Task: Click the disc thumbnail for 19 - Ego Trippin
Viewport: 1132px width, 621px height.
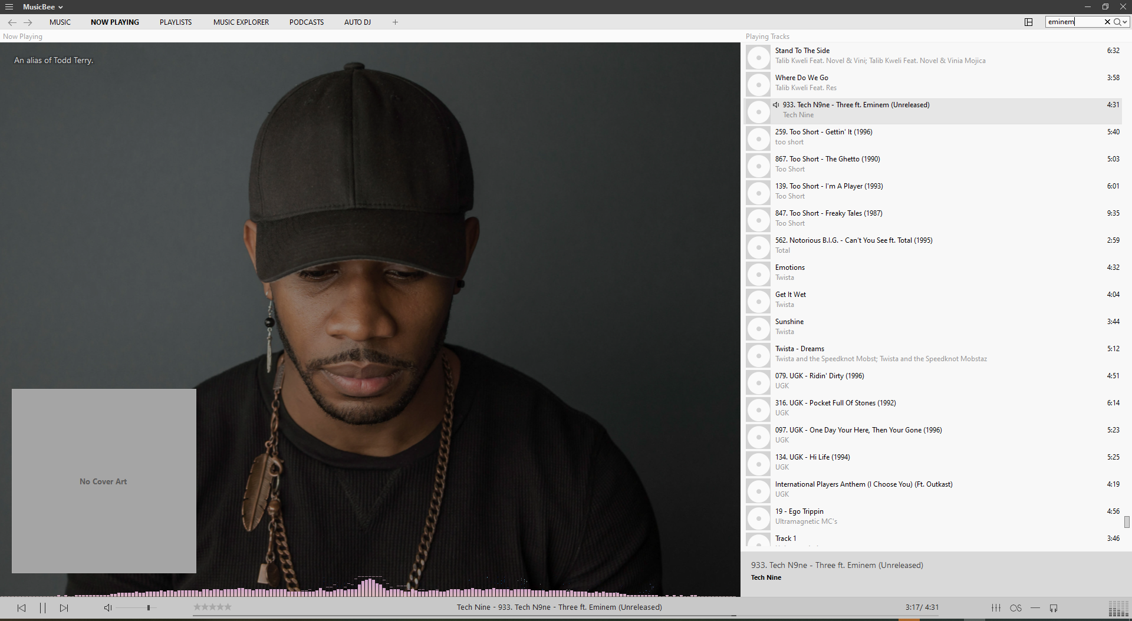Action: [758, 518]
